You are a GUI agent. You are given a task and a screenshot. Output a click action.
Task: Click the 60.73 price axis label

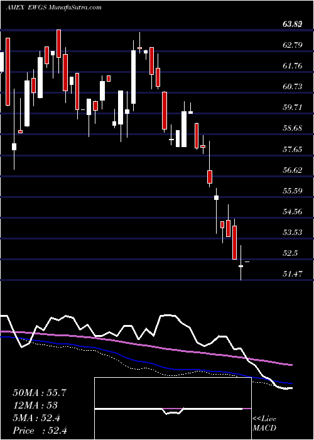293,87
